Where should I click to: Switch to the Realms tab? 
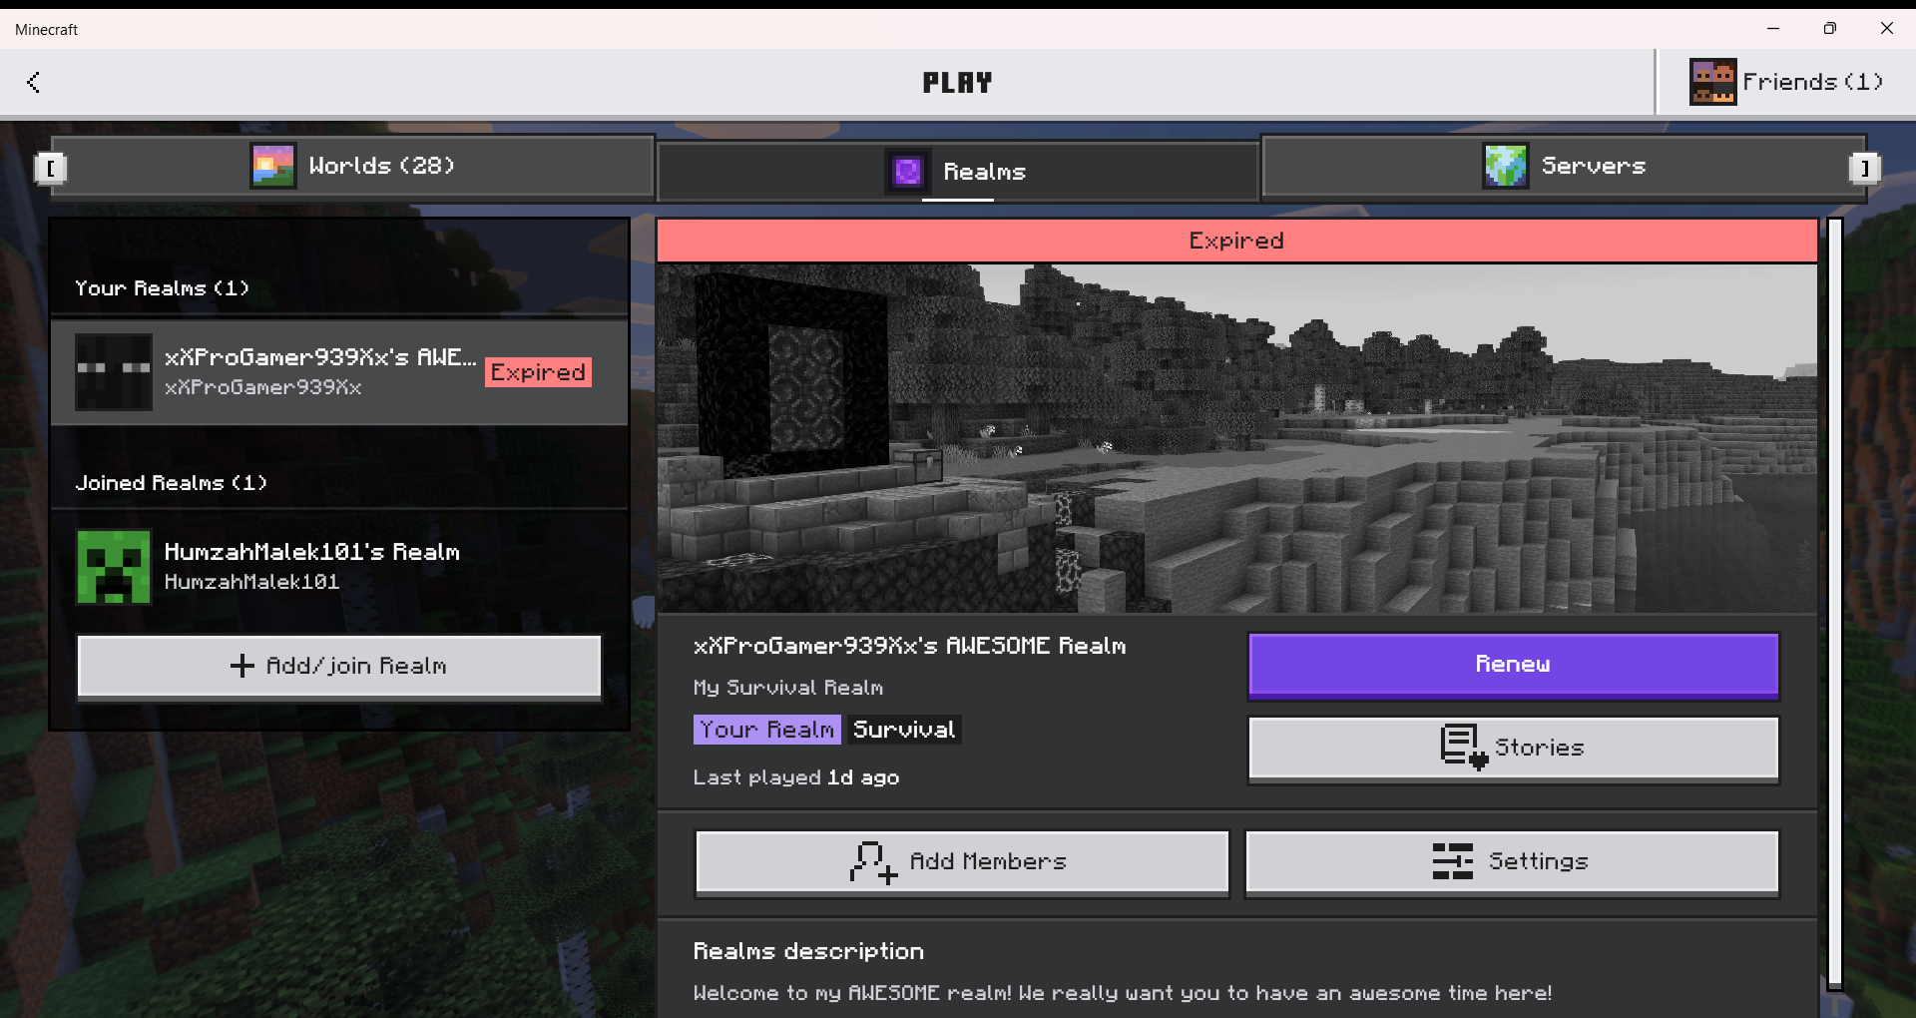pyautogui.click(x=958, y=172)
